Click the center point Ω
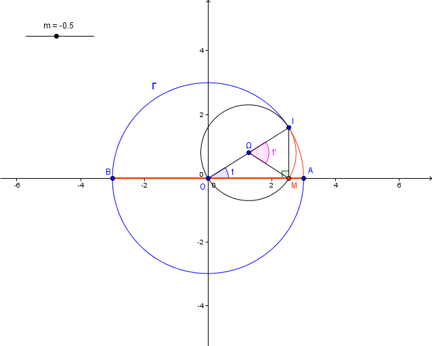Screen dimensions: 432x346 coord(249,153)
